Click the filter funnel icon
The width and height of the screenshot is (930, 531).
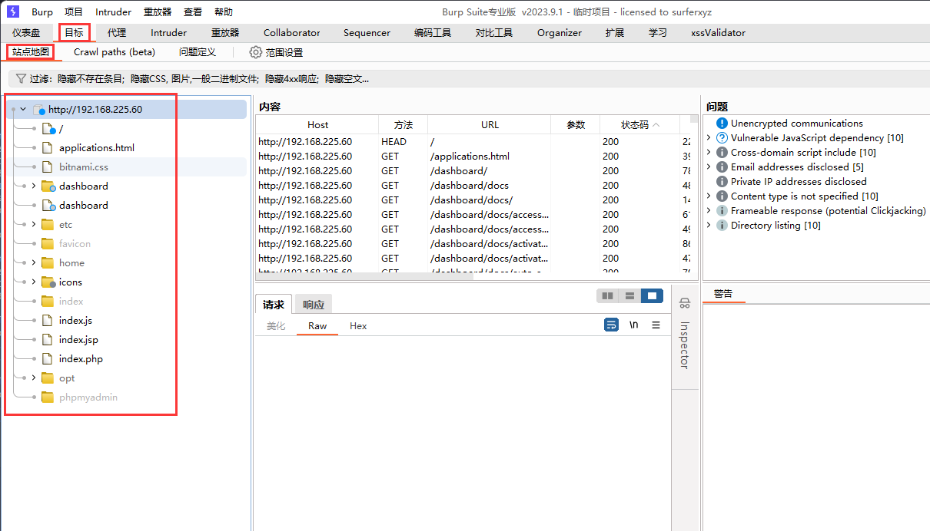[21, 78]
